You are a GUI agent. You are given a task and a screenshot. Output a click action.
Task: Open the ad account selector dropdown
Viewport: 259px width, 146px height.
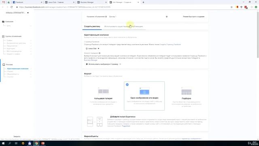(17, 13)
